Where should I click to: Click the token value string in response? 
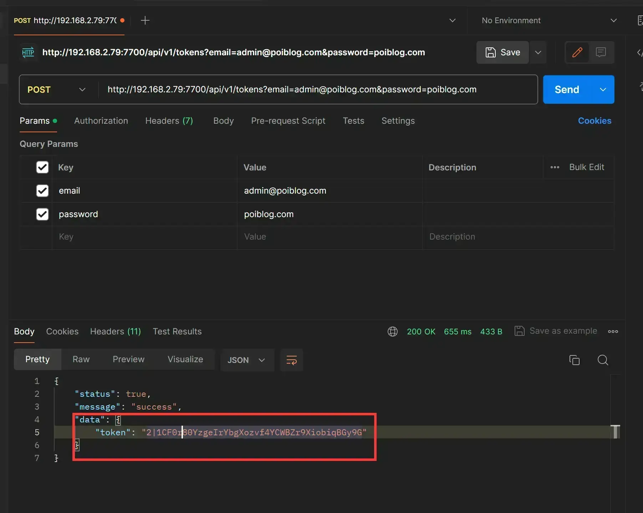[254, 432]
